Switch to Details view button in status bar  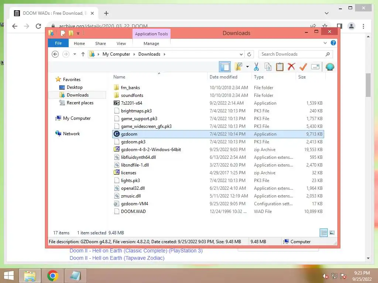324,233
